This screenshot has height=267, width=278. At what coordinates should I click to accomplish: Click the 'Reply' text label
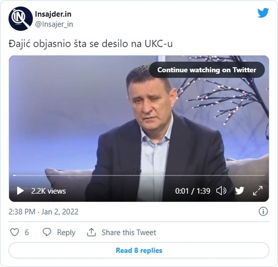66,233
